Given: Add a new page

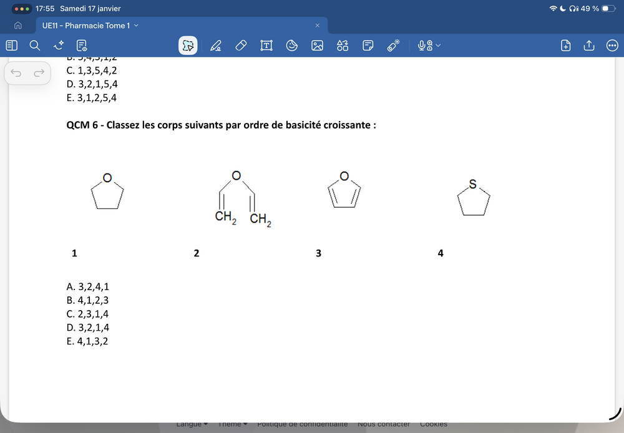Looking at the screenshot, I should (565, 45).
